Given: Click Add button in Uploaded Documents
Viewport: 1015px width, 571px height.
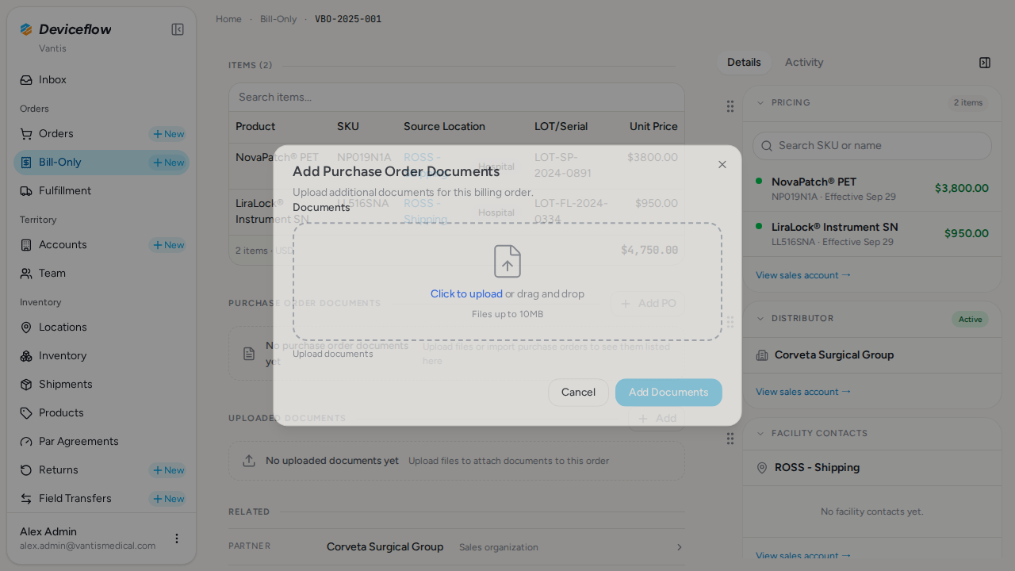Looking at the screenshot, I should (x=657, y=419).
